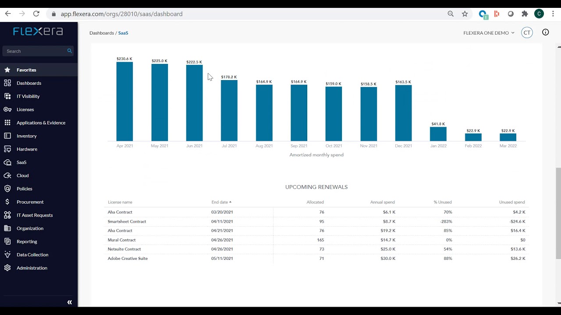Viewport: 561px width, 315px height.
Task: Click % Unused column header
Action: coord(443,202)
